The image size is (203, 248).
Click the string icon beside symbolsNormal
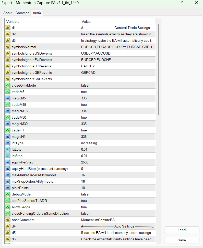[8, 47]
